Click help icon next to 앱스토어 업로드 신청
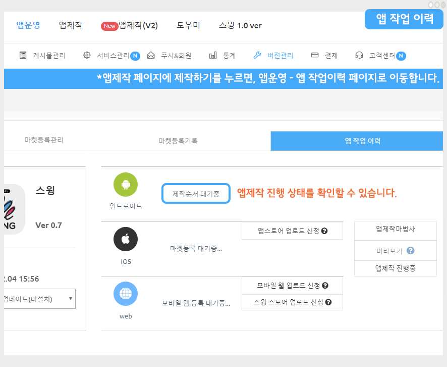Screen dimensions: 447x367 point(325,231)
